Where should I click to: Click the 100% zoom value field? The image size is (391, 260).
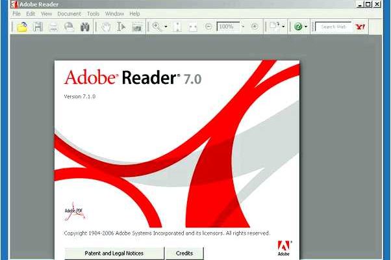coord(228,27)
